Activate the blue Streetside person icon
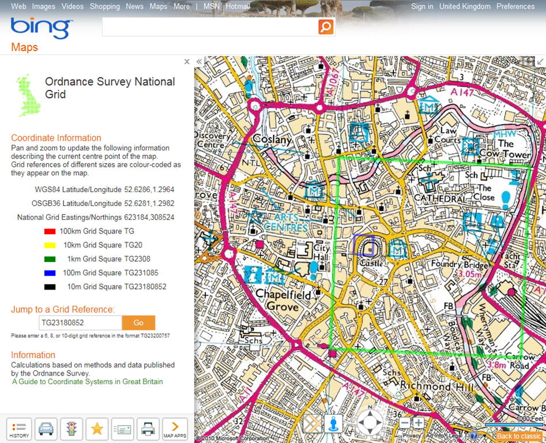546x443 pixels. [333, 423]
